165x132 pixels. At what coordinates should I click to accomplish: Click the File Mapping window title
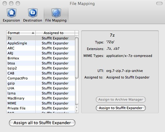point(82,4)
